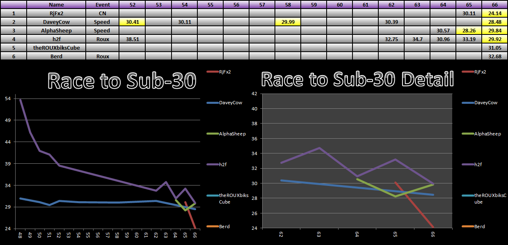Select the 28.48 cell

[x=494, y=22]
